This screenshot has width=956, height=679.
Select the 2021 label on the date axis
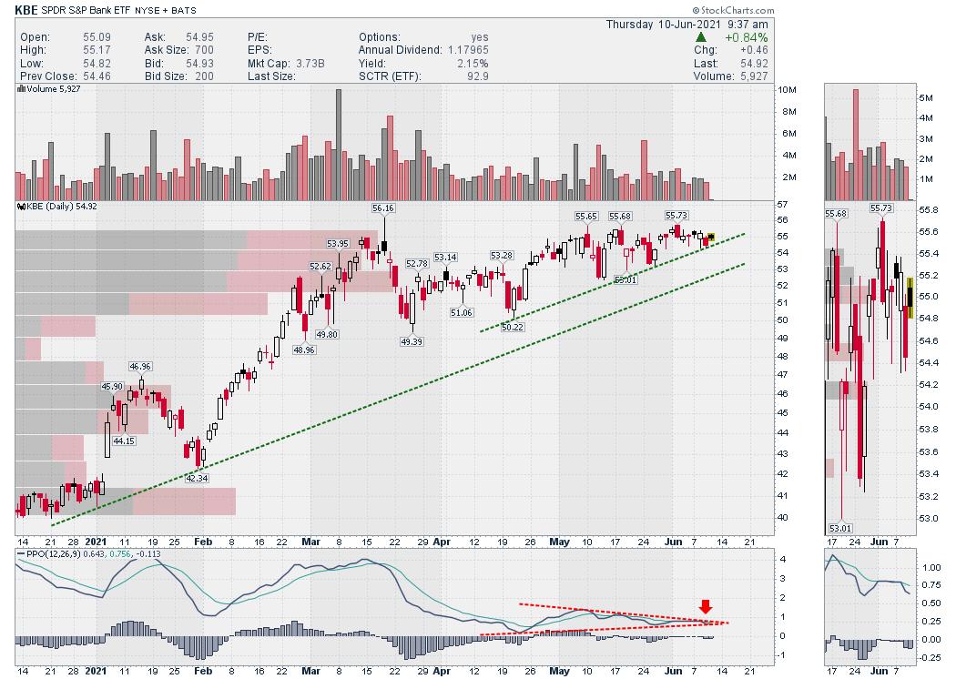click(x=97, y=670)
